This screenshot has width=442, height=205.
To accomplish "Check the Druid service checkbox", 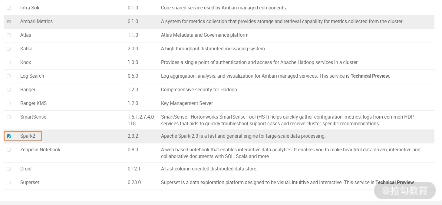I will [x=9, y=169].
